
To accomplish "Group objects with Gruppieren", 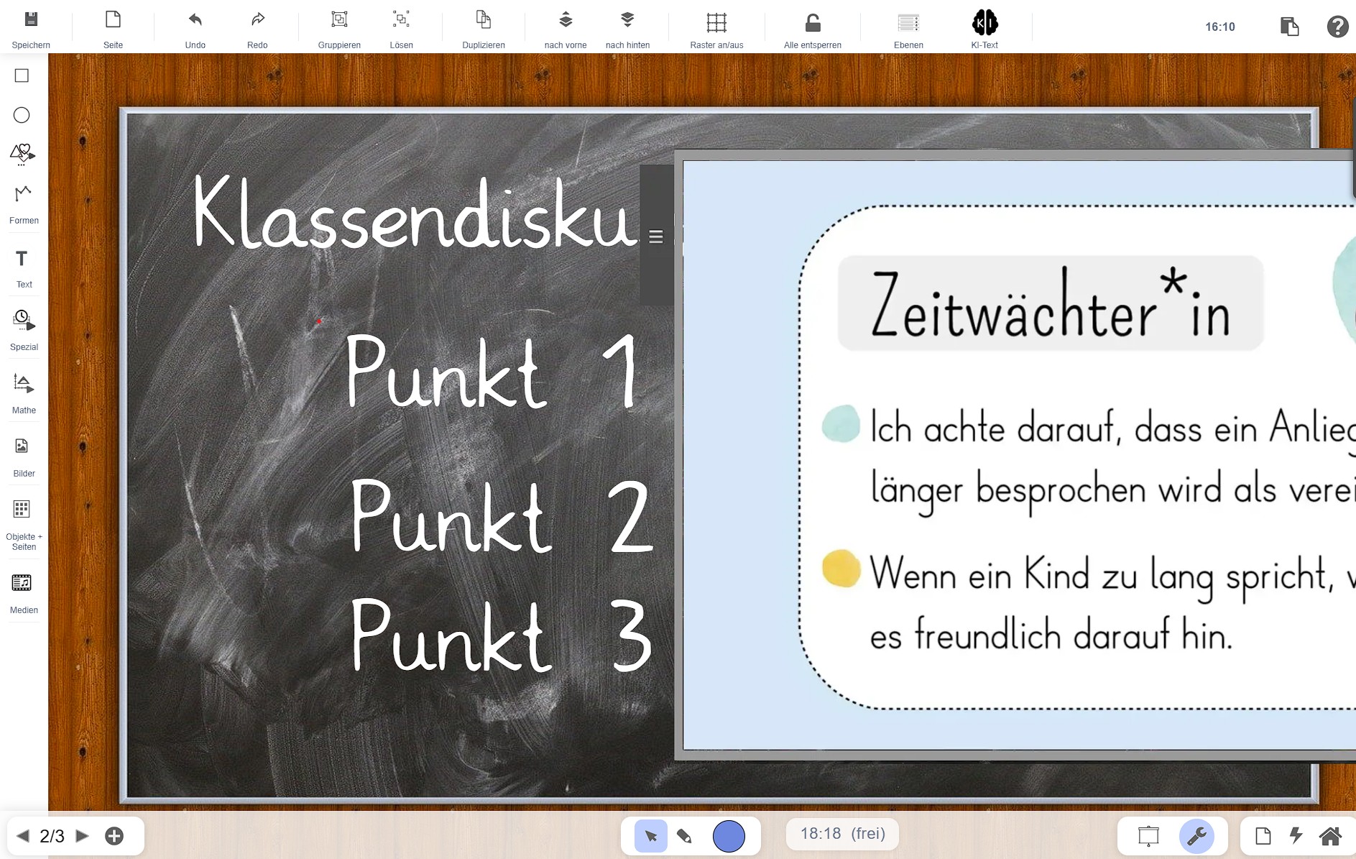I will tap(339, 19).
